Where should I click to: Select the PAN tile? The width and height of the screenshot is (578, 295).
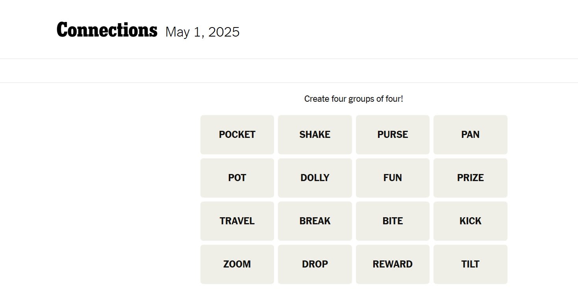tap(470, 134)
